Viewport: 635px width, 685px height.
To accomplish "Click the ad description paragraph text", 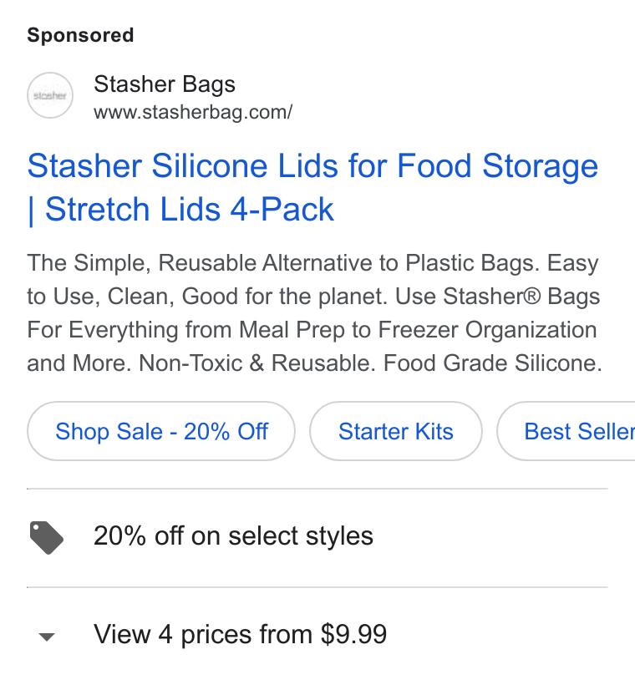I will (x=315, y=312).
